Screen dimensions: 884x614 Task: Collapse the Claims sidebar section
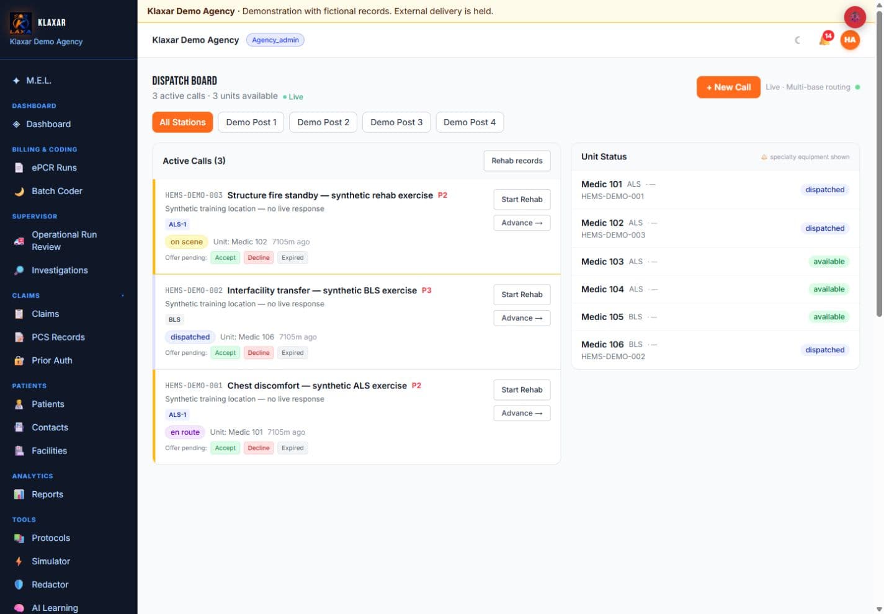[x=123, y=296]
